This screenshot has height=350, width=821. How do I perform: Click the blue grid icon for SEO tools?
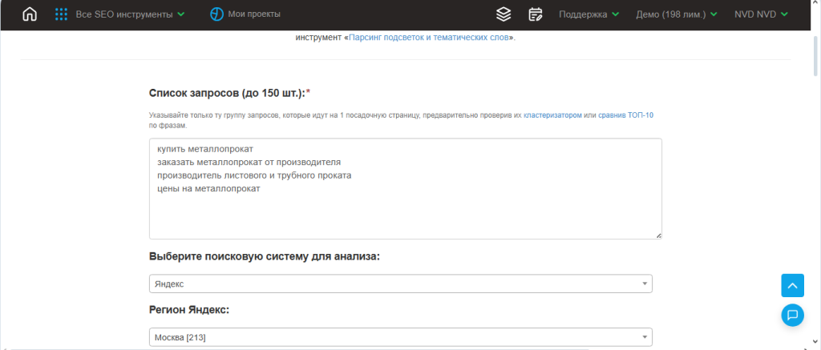click(x=61, y=14)
